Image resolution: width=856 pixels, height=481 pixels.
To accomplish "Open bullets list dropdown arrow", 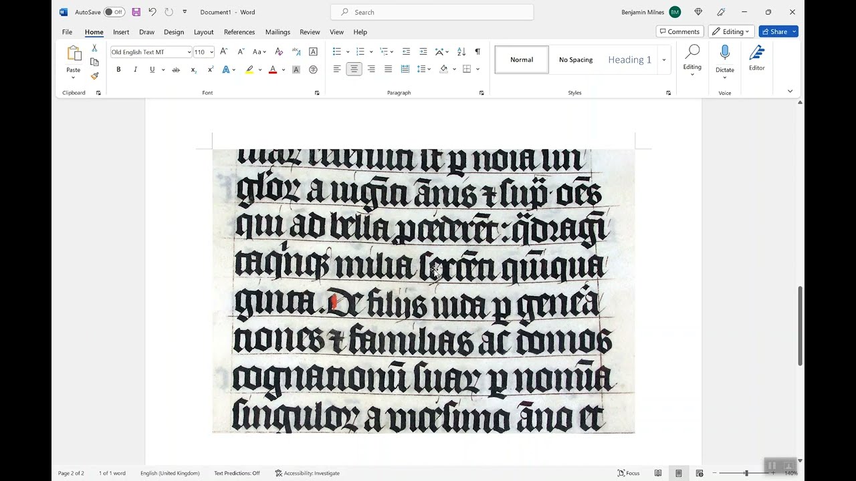I will pyautogui.click(x=348, y=51).
